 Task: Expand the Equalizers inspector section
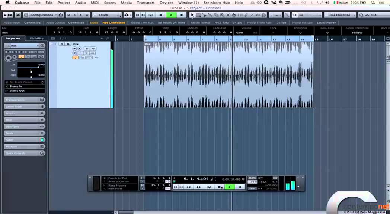point(25,127)
